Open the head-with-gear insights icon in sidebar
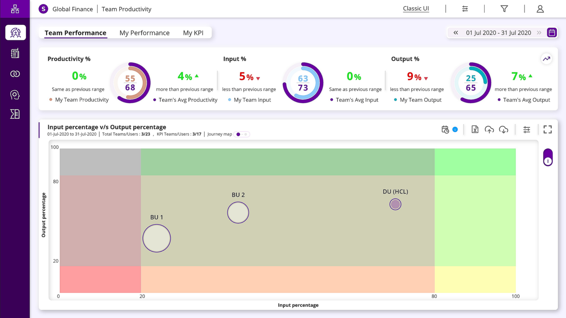Viewport: 566px width, 318px height. (x=15, y=94)
